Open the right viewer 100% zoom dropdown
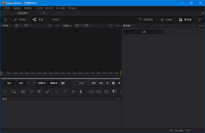Screen dimensions: 205x133 click(67, 25)
